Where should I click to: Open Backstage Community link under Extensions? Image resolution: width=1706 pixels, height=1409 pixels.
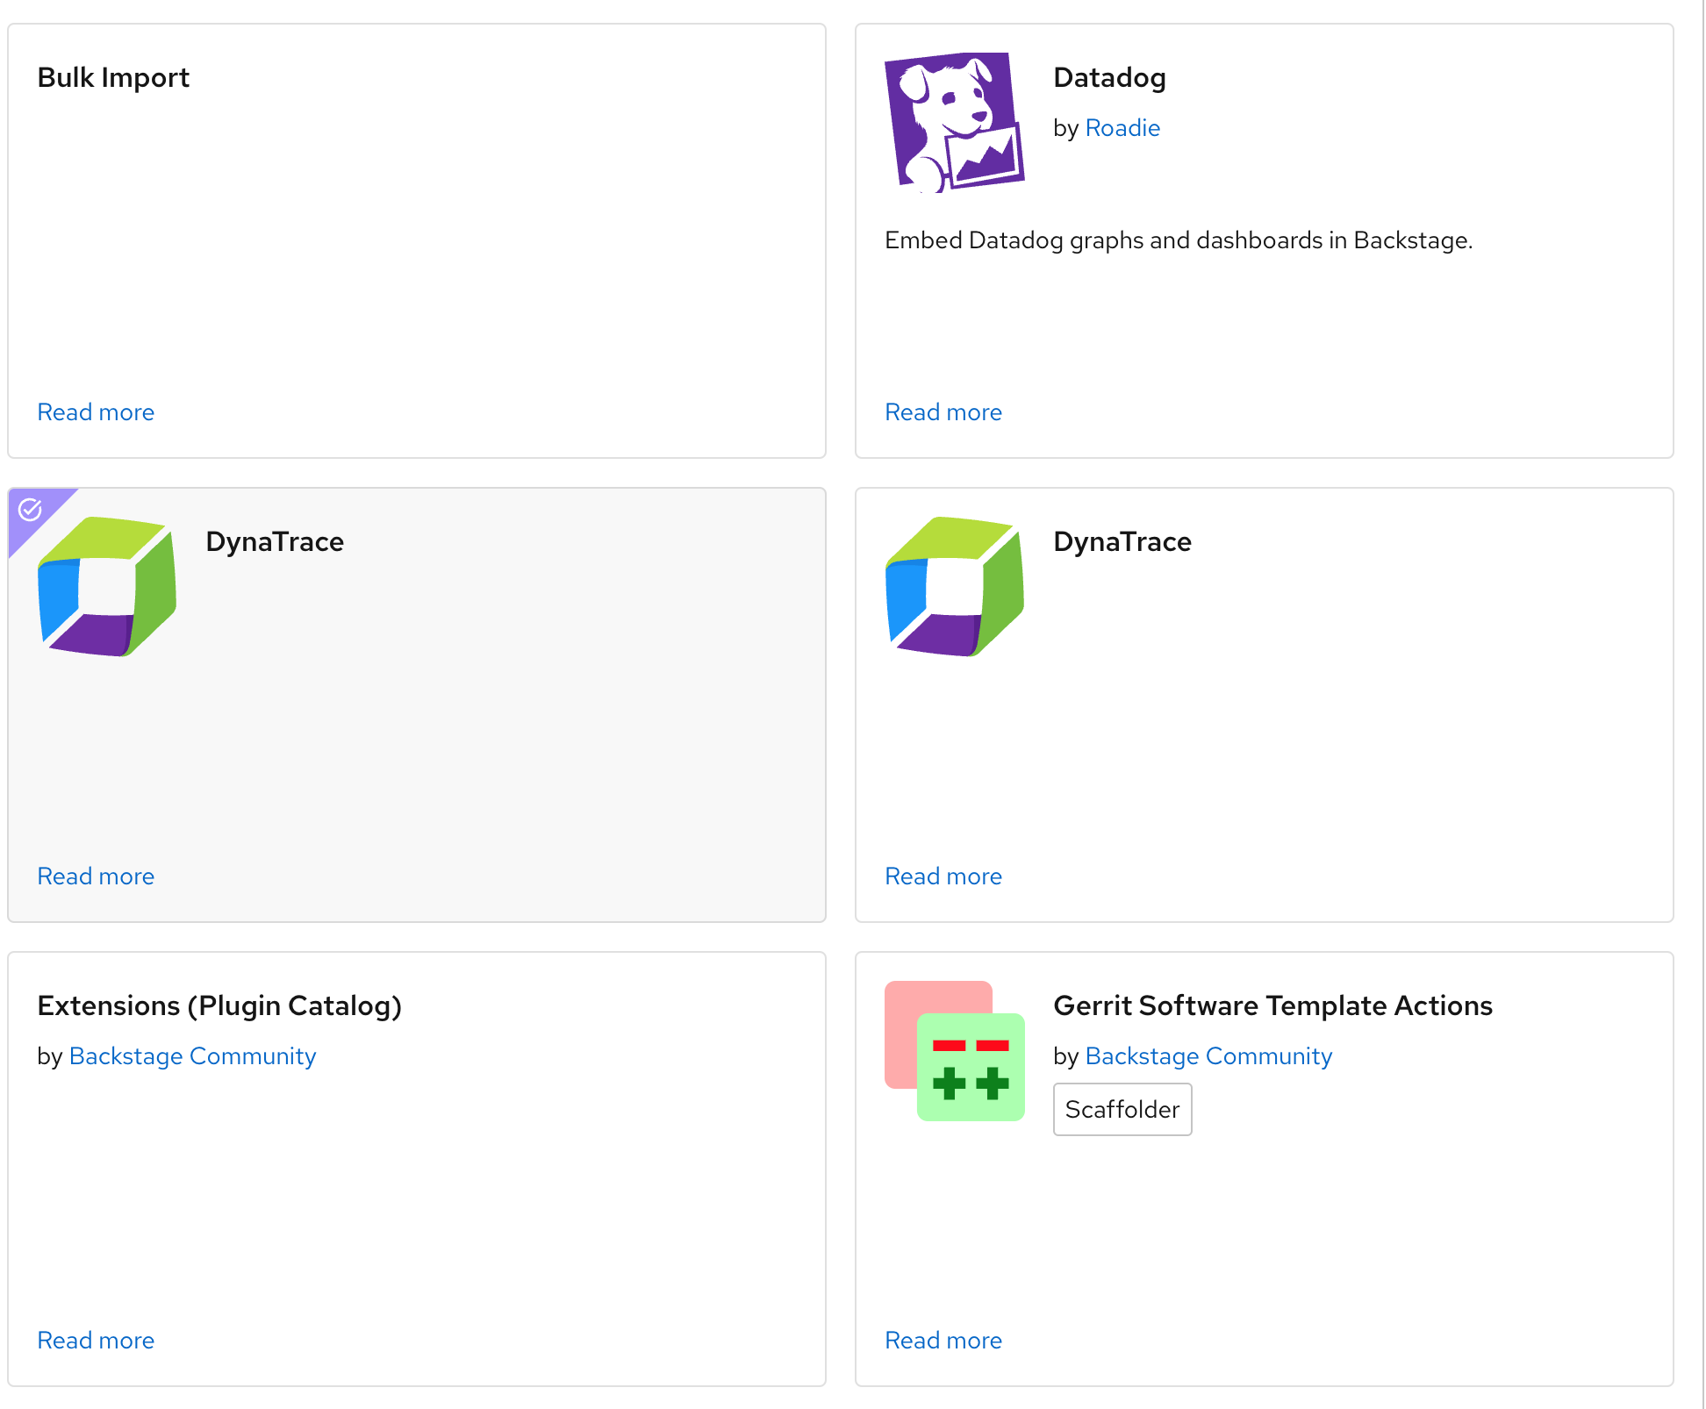click(192, 1056)
